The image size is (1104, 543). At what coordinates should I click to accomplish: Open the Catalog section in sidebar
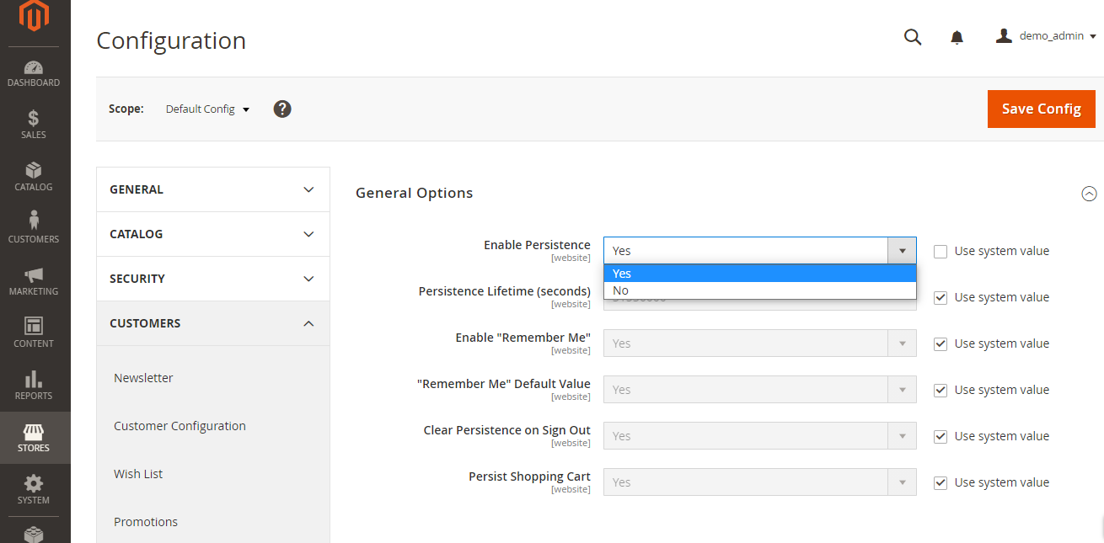click(34, 176)
